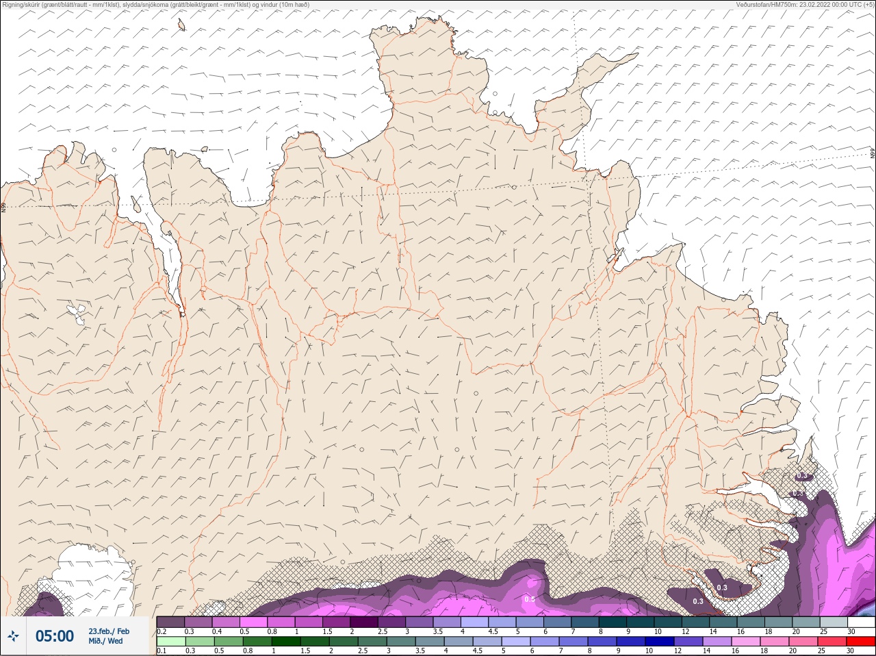Click the '23.feb./ Feb' date label
The image size is (876, 656).
[109, 631]
